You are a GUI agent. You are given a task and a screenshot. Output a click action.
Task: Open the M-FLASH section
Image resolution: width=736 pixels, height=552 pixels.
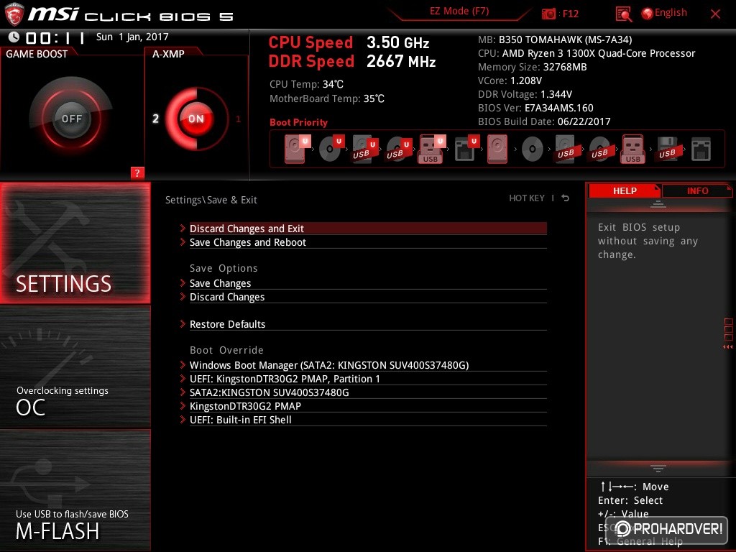[x=75, y=490]
